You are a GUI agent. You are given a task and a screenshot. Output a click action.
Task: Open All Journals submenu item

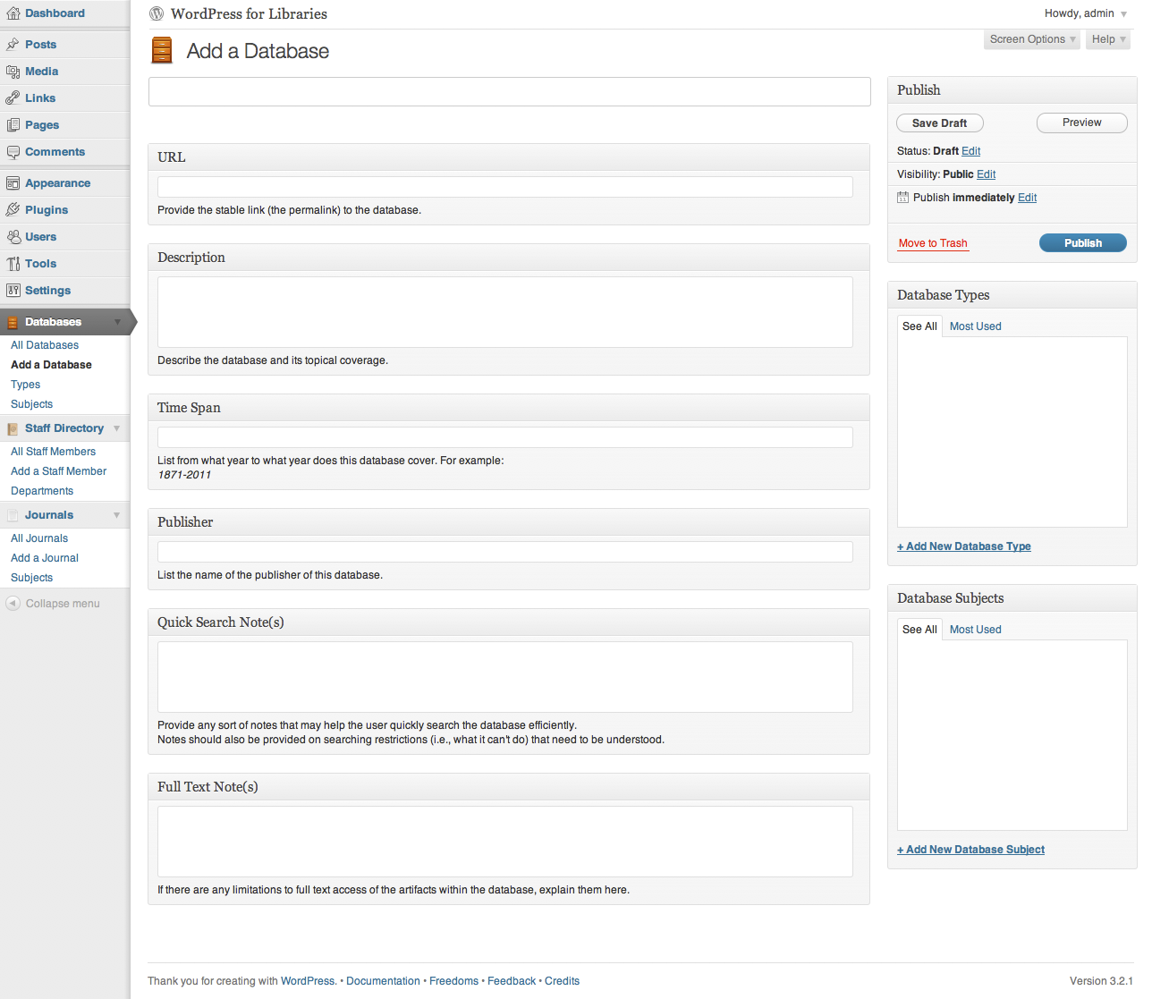point(39,538)
